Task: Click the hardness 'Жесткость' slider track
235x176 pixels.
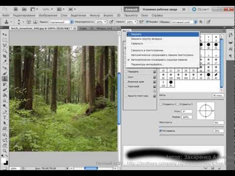Action: (x=191, y=127)
